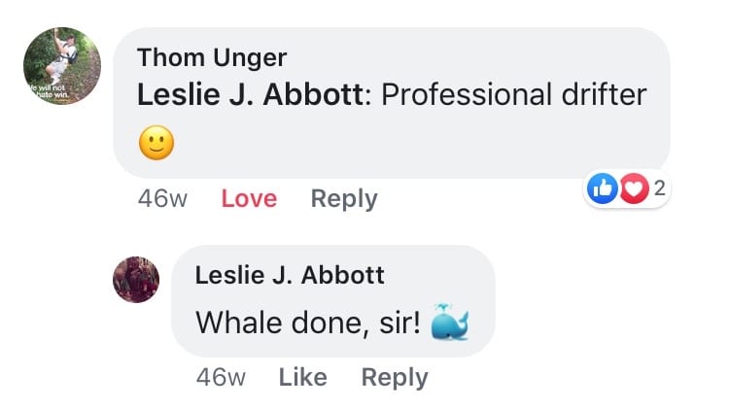Image resolution: width=729 pixels, height=408 pixels.
Task: Open Leslie J. Abbott author name on reply
Action: (290, 275)
